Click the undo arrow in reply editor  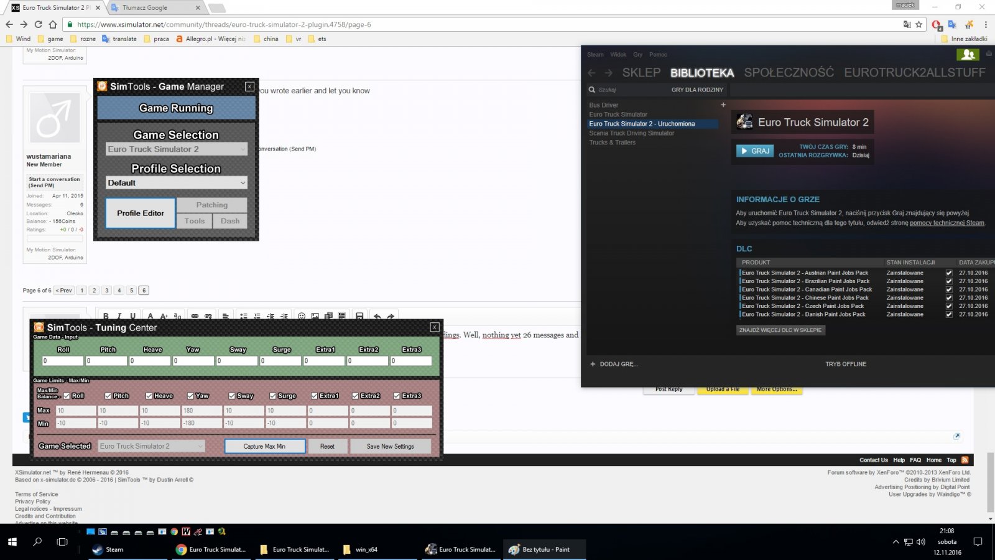(377, 316)
